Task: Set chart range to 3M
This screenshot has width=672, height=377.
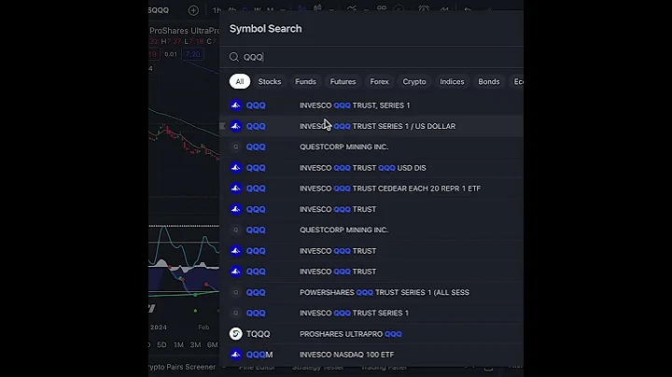Action: (195, 345)
